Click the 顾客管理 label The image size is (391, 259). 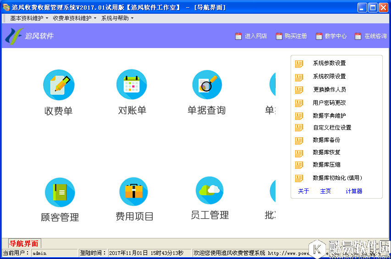60,217
